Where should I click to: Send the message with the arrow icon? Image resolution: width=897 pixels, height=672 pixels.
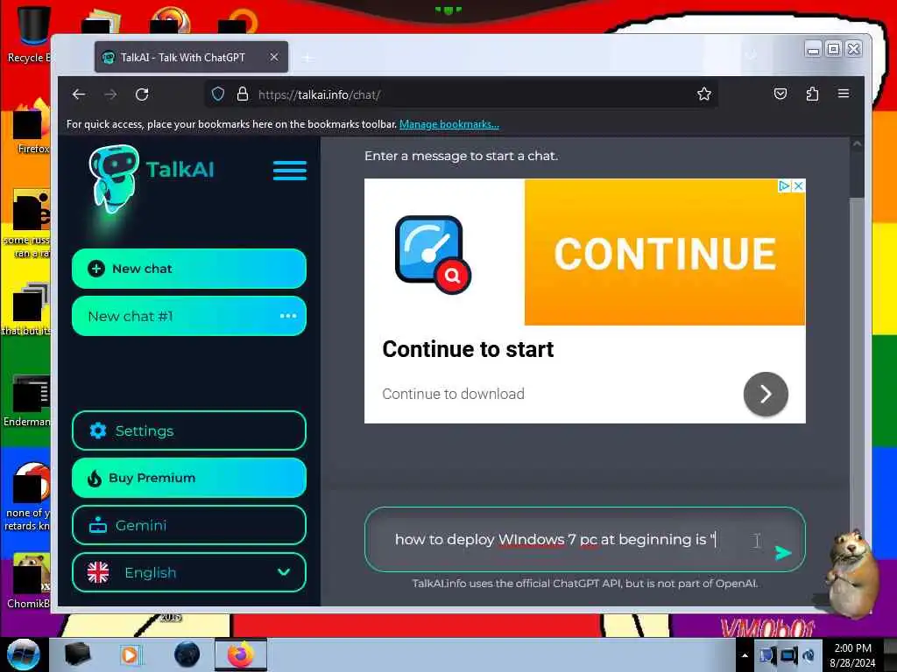[x=782, y=553]
